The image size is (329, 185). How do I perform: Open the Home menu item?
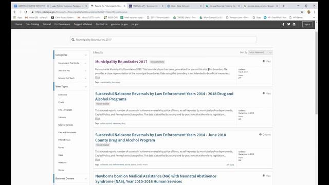coord(19,24)
